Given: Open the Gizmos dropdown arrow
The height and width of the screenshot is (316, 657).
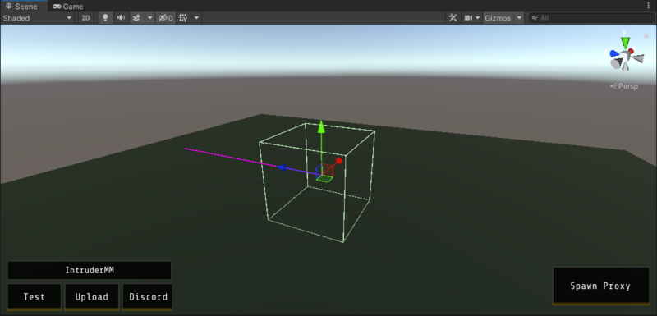Looking at the screenshot, I should pos(519,18).
